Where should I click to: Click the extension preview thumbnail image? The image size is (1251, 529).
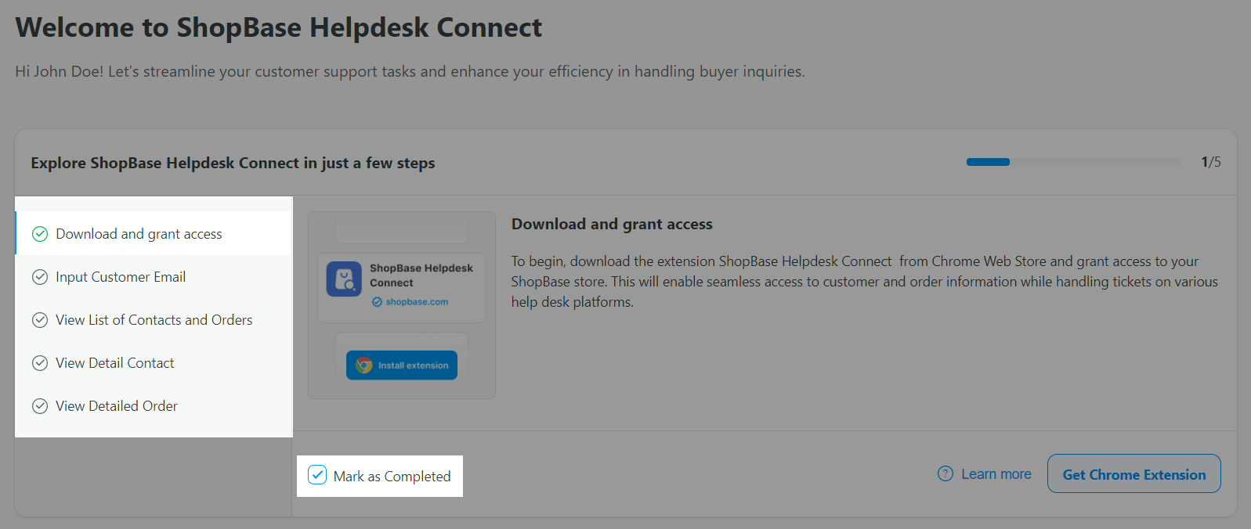[x=402, y=305]
